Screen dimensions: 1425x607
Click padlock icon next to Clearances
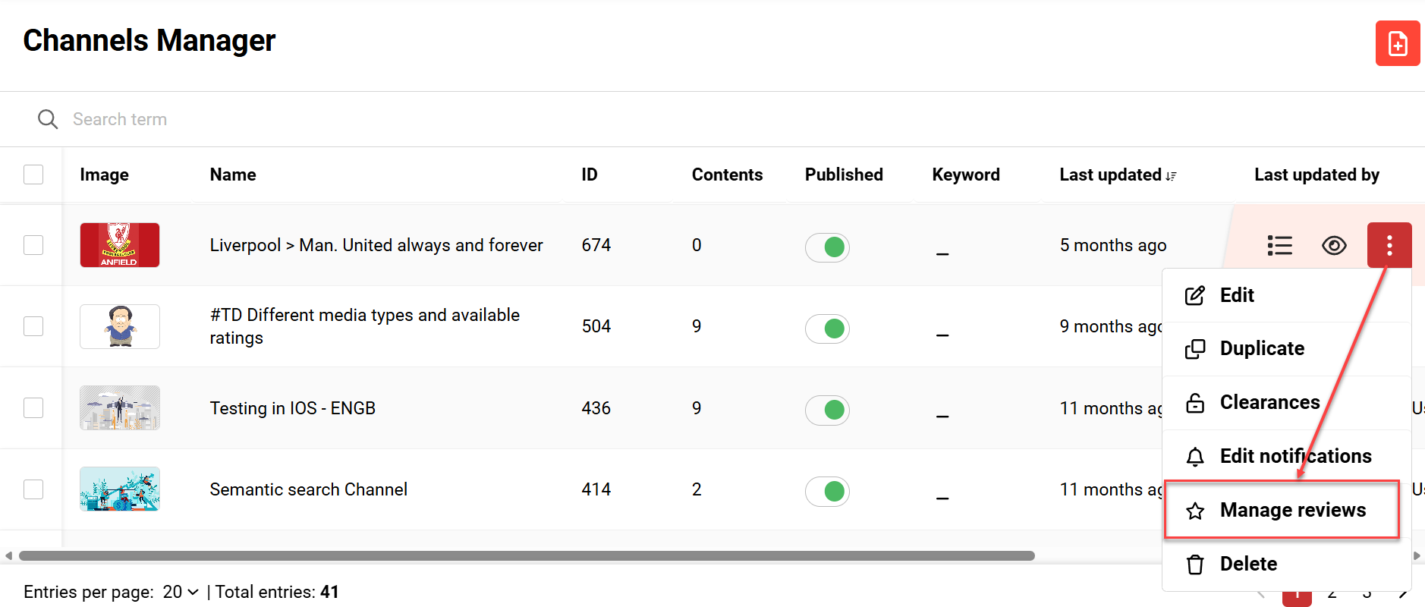[x=1195, y=402]
